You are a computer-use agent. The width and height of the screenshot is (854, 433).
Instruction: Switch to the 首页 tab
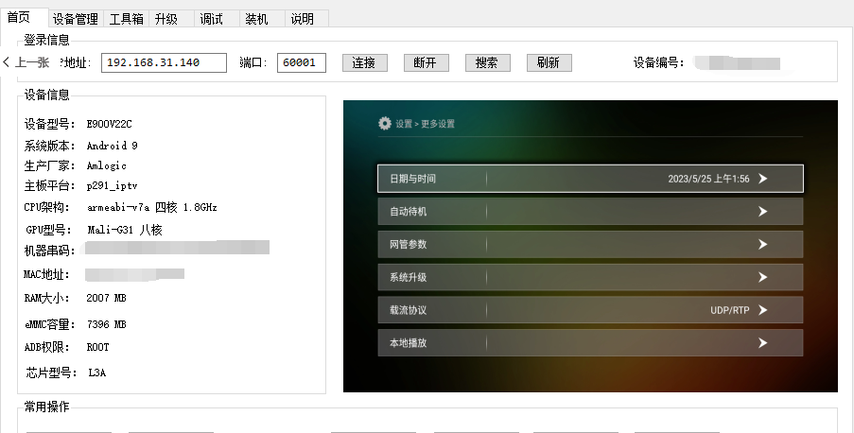(24, 17)
